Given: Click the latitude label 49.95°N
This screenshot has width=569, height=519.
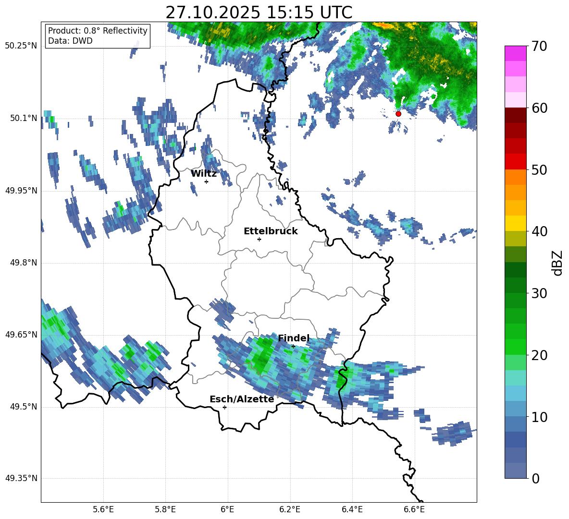Looking at the screenshot, I should click(x=21, y=190).
